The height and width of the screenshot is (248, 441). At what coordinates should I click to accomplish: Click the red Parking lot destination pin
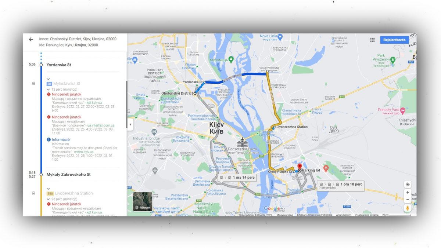[x=300, y=167]
